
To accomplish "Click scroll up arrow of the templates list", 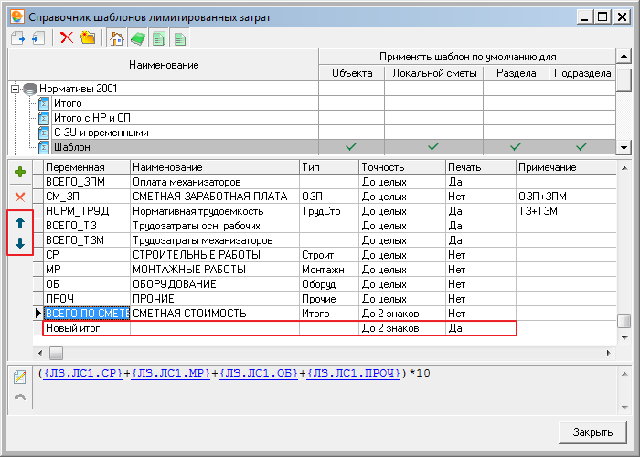I will coord(624,56).
